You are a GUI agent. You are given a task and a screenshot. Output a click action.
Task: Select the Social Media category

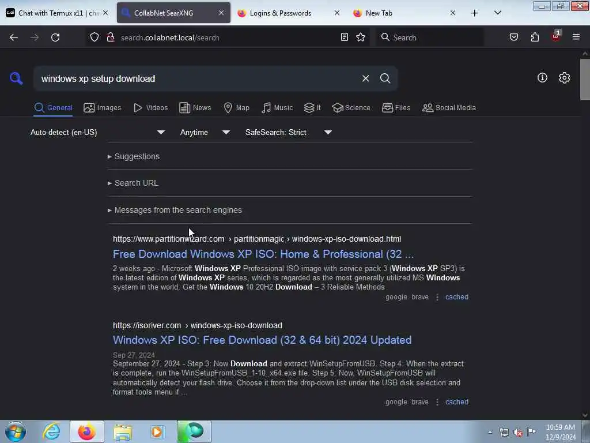[x=449, y=108]
